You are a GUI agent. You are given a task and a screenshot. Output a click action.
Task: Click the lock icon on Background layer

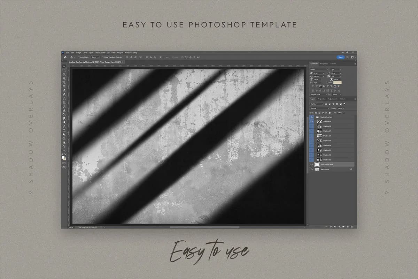click(351, 169)
